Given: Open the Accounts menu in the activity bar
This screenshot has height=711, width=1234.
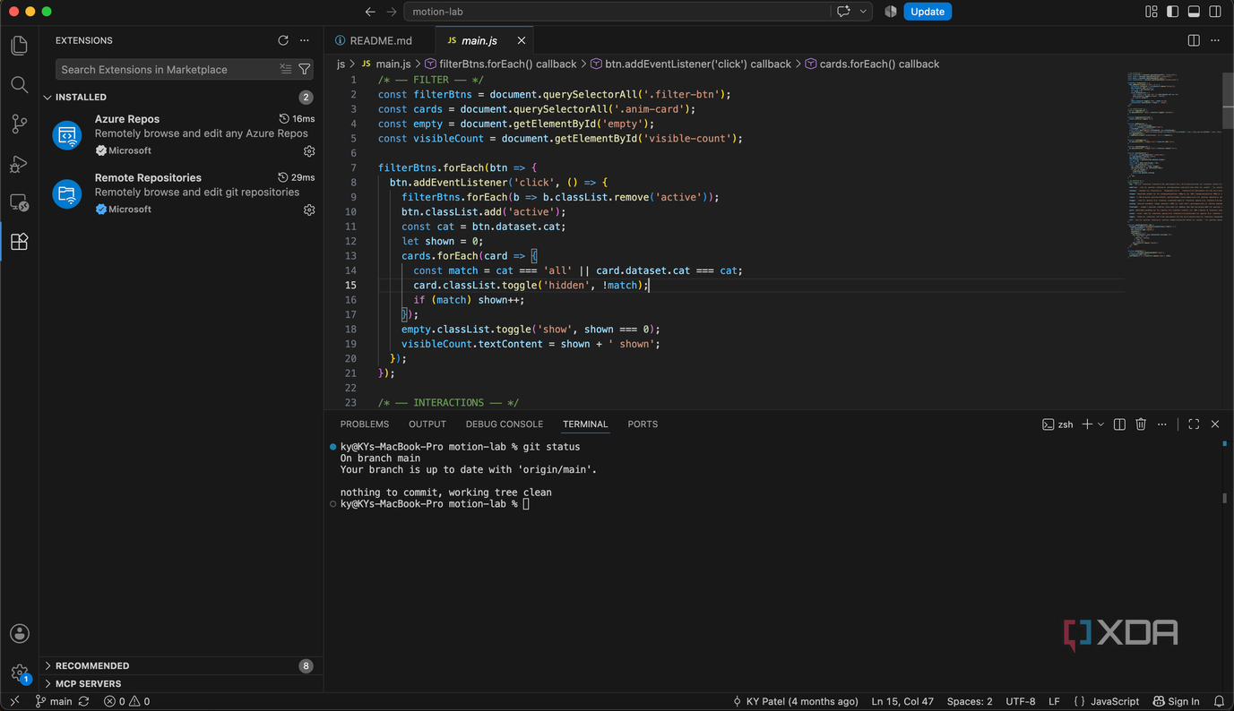Looking at the screenshot, I should click(x=19, y=634).
